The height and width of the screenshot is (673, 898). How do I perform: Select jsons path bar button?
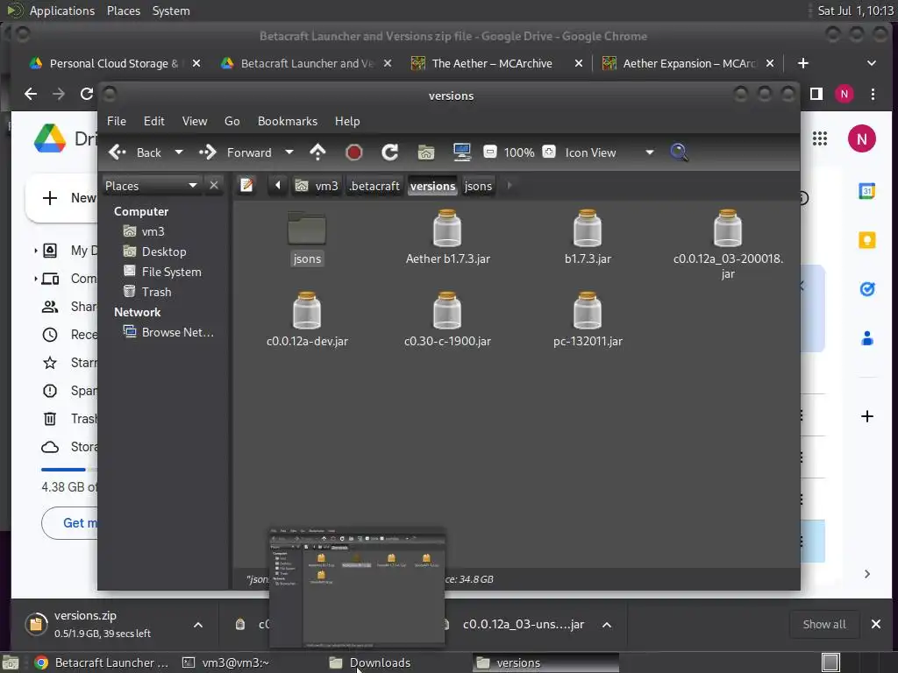[478, 186]
